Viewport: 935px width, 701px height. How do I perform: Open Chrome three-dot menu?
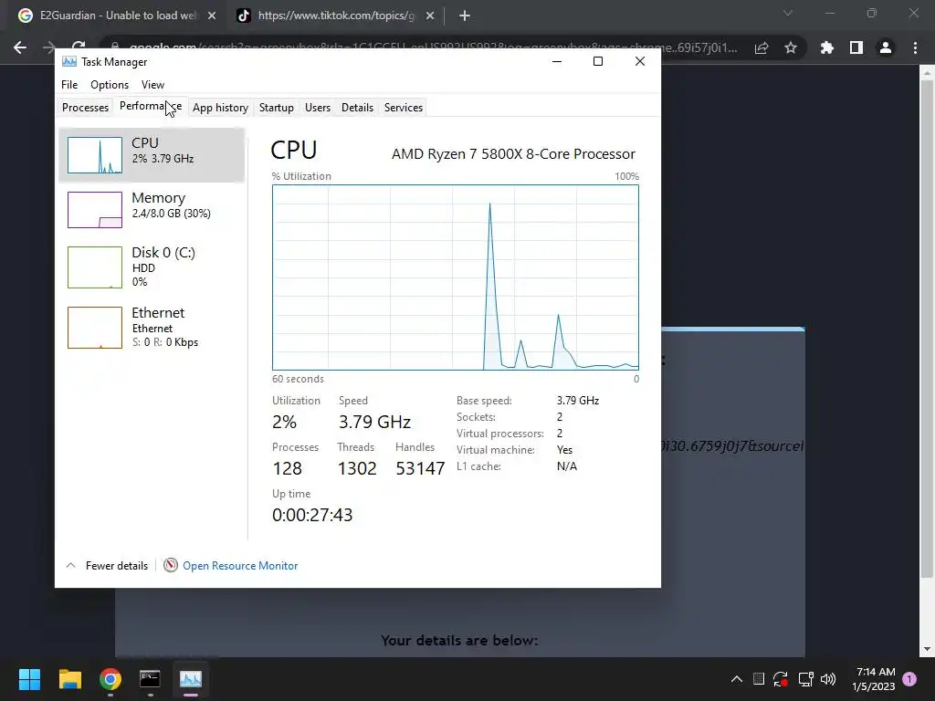(915, 47)
